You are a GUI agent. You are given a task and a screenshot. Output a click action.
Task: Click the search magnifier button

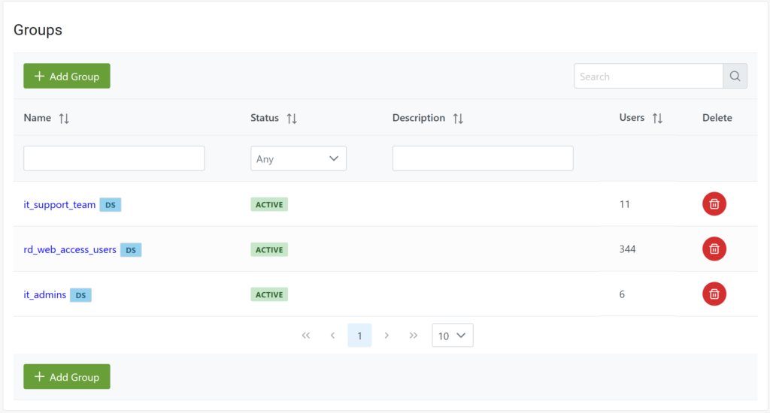click(x=735, y=76)
